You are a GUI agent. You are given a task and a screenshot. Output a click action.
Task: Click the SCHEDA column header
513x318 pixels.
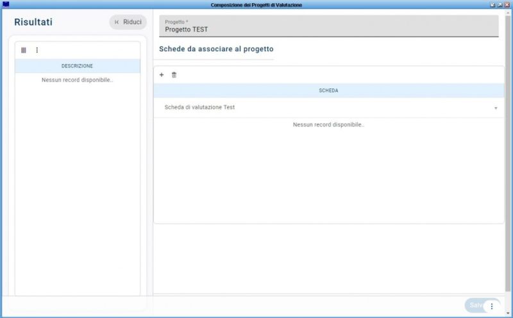point(329,90)
